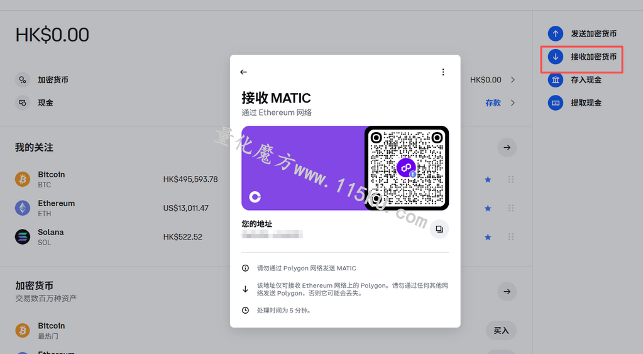Click the 存款 deposit link
This screenshot has width=643, height=354.
click(x=493, y=102)
